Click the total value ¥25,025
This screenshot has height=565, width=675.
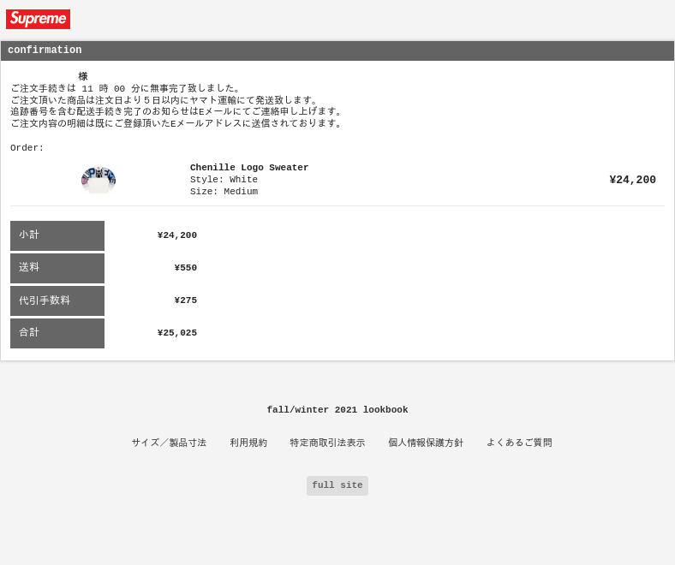click(177, 333)
